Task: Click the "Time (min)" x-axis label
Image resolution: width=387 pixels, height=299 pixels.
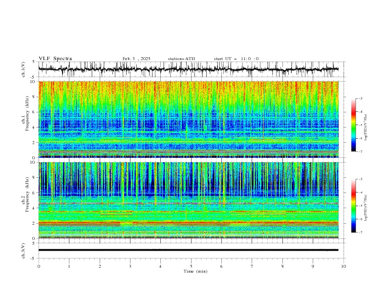Action: (x=195, y=271)
